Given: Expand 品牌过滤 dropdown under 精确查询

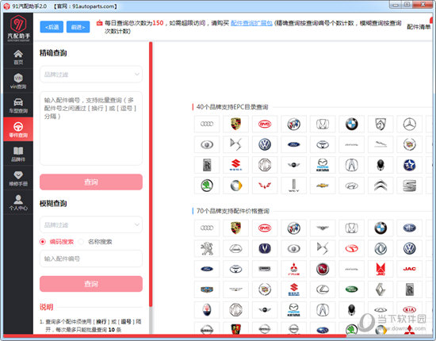Looking at the screenshot, I should tap(91, 75).
